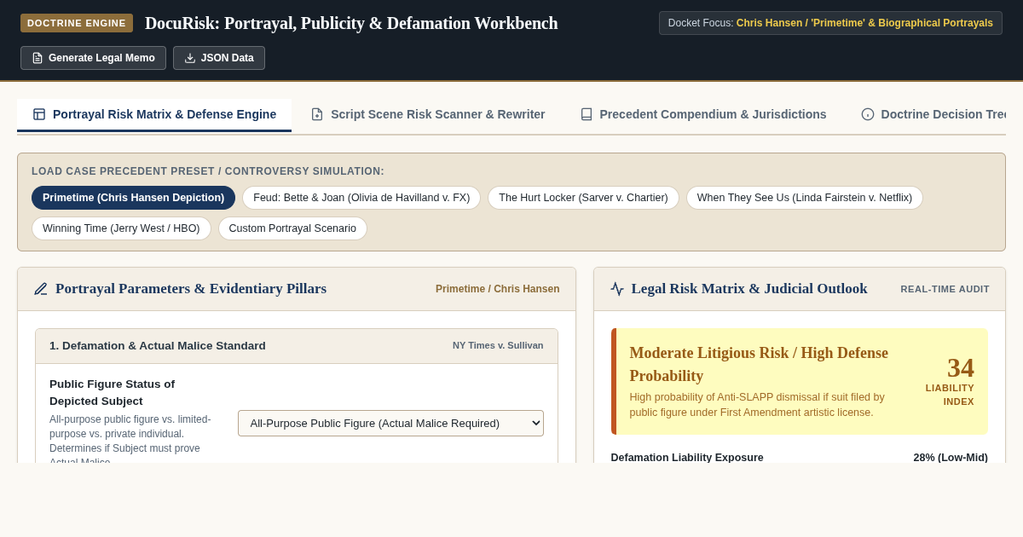This screenshot has height=537, width=1023.
Task: Open Portrayal Risk Matrix & Defense Engine tab
Action: point(154,114)
